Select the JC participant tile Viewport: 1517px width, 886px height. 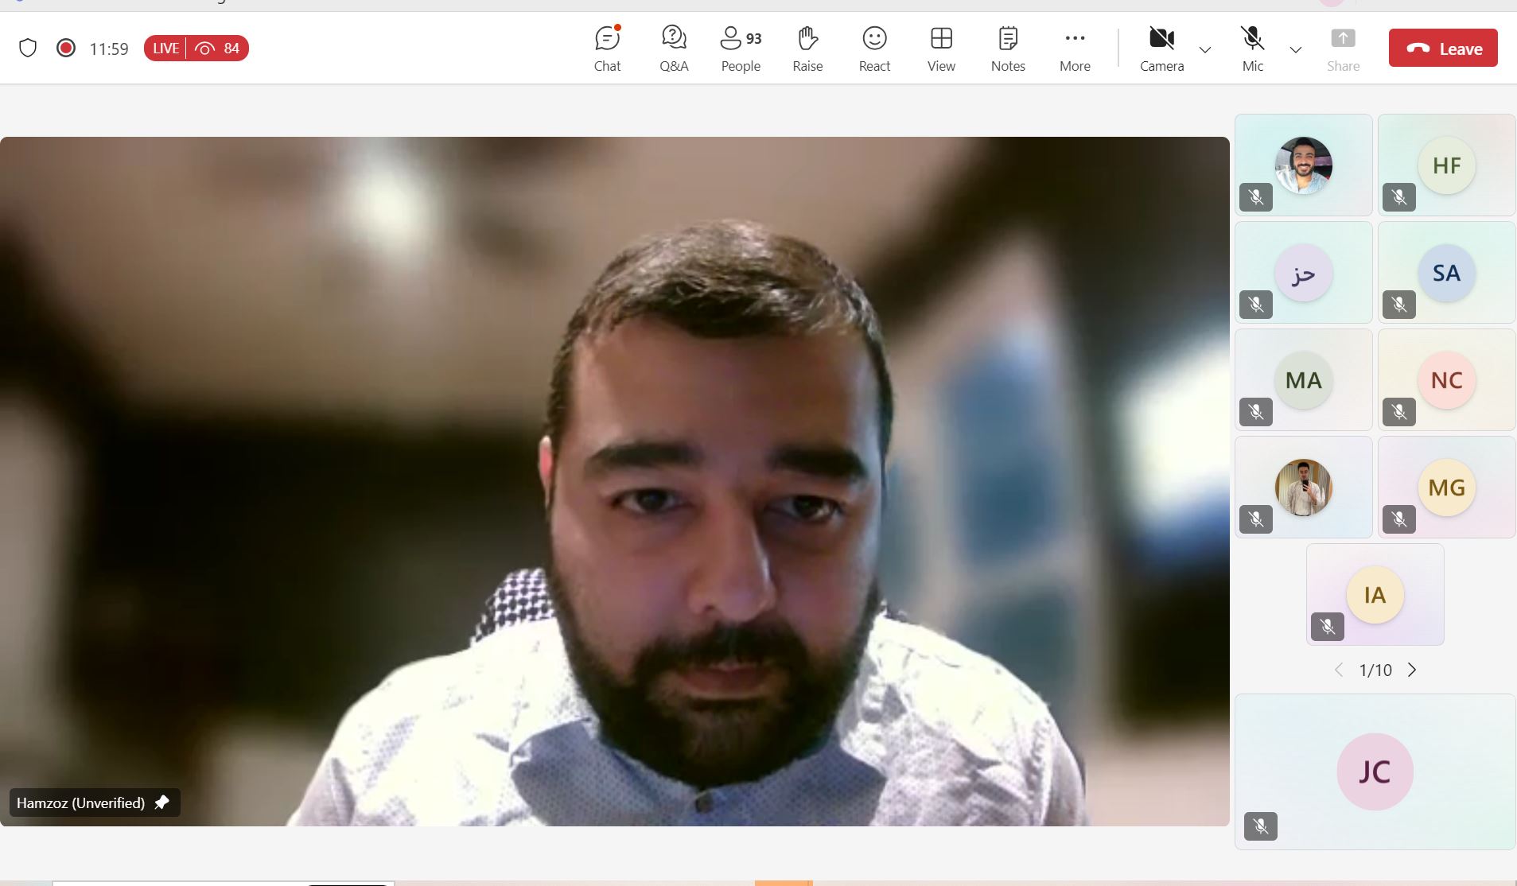[x=1375, y=771]
